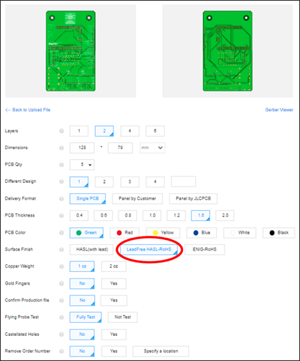Click help icon next to Different Design
300x361 pixels.
61,182
